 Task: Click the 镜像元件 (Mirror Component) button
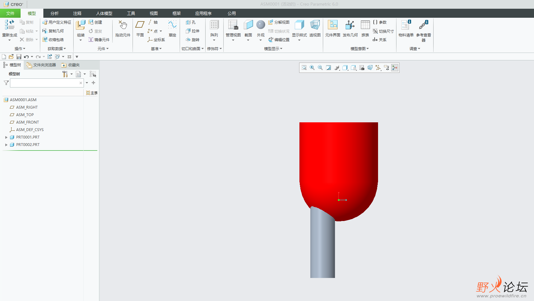[x=99, y=40]
